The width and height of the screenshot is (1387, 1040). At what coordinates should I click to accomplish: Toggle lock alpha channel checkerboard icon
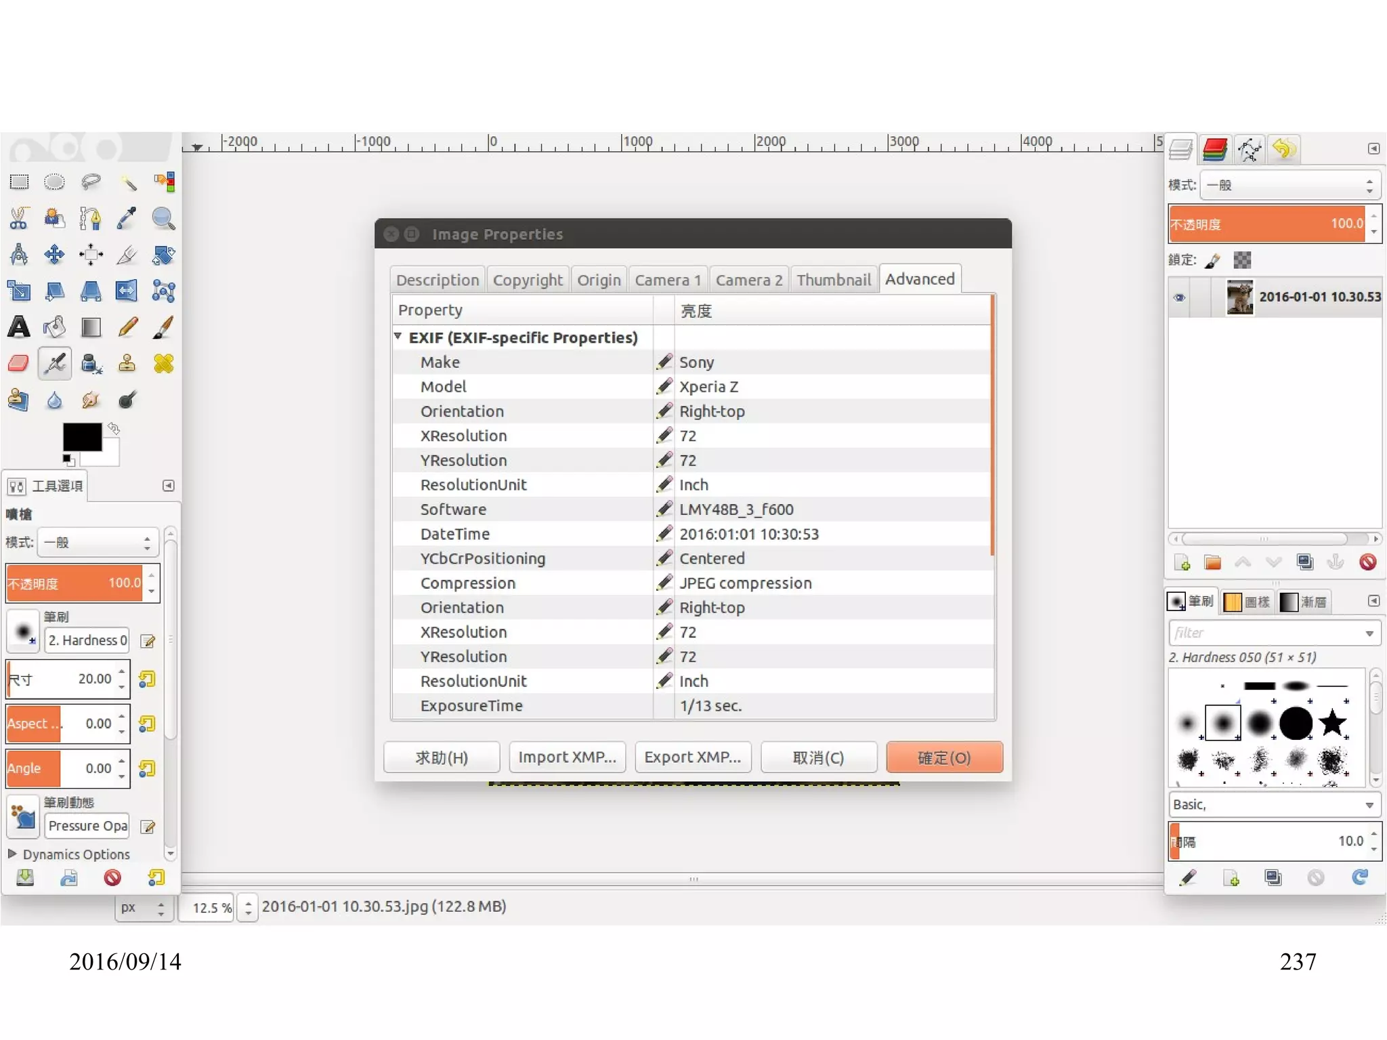tap(1242, 260)
